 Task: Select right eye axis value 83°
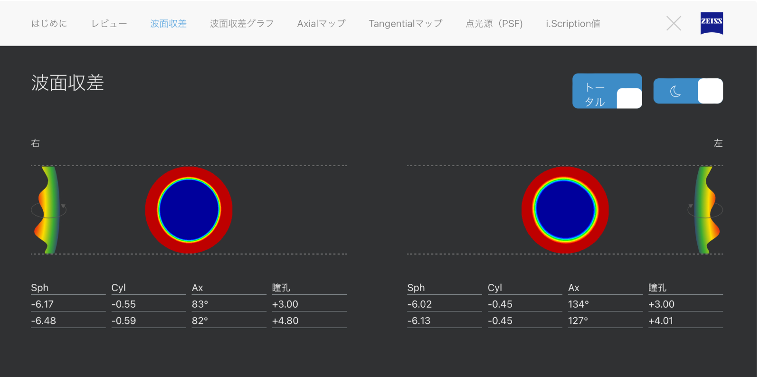(200, 304)
